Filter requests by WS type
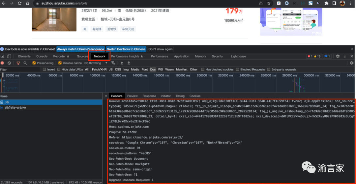 point(160,69)
